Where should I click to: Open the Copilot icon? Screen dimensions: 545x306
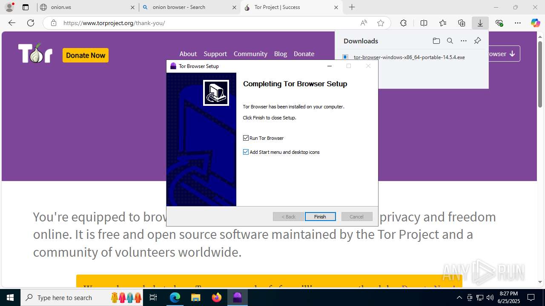point(535,23)
